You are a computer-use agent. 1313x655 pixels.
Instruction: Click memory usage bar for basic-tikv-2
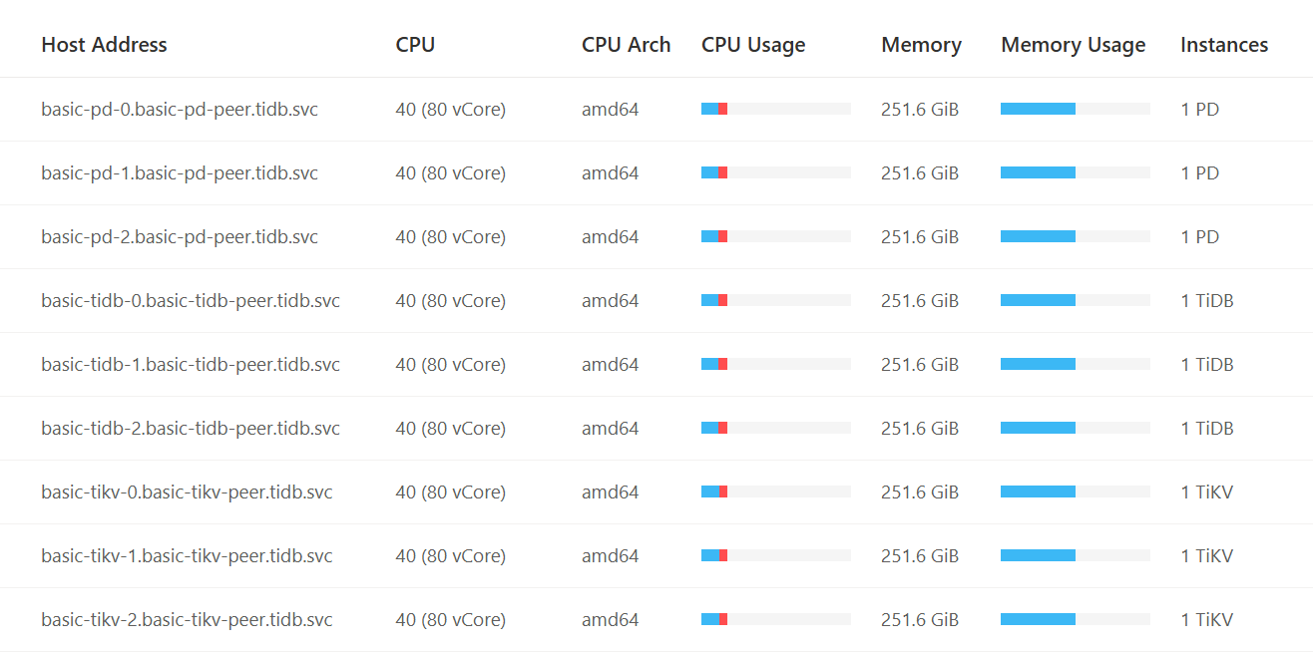pyautogui.click(x=1075, y=619)
